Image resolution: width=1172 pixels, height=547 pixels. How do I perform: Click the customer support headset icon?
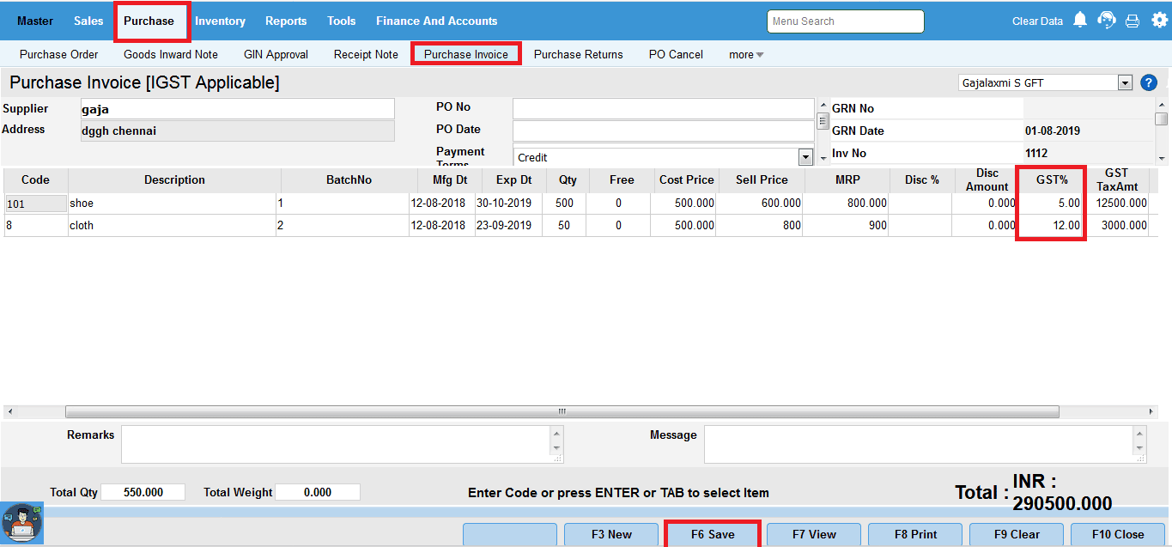[1107, 21]
